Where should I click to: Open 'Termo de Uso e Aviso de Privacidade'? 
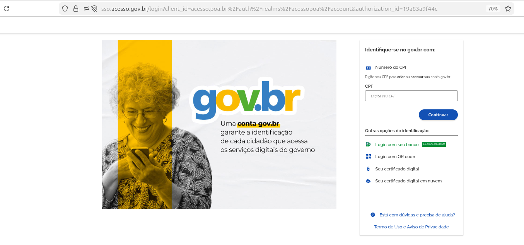coord(411,227)
